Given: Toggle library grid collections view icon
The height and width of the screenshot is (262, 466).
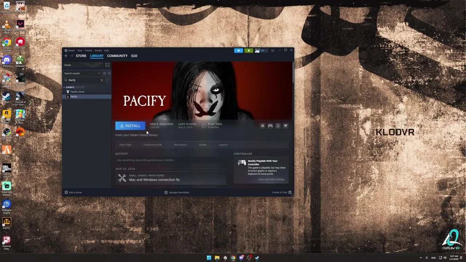Looking at the screenshot, I should pos(107,65).
